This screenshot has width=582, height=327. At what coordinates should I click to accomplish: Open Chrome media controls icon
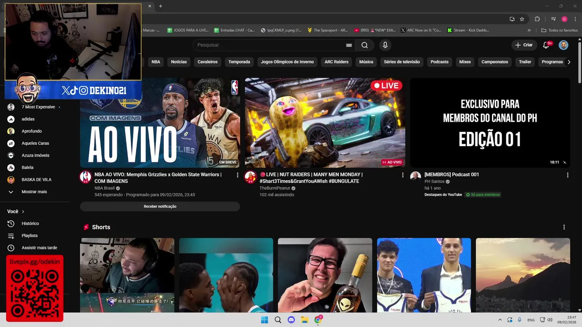[x=553, y=19]
